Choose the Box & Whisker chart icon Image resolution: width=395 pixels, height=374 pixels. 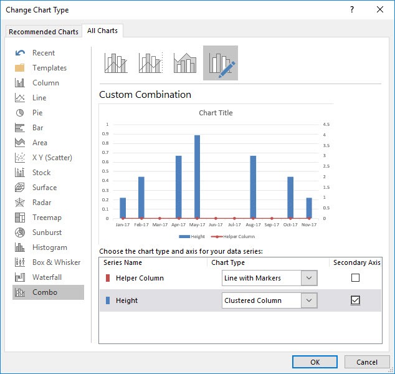(20, 262)
